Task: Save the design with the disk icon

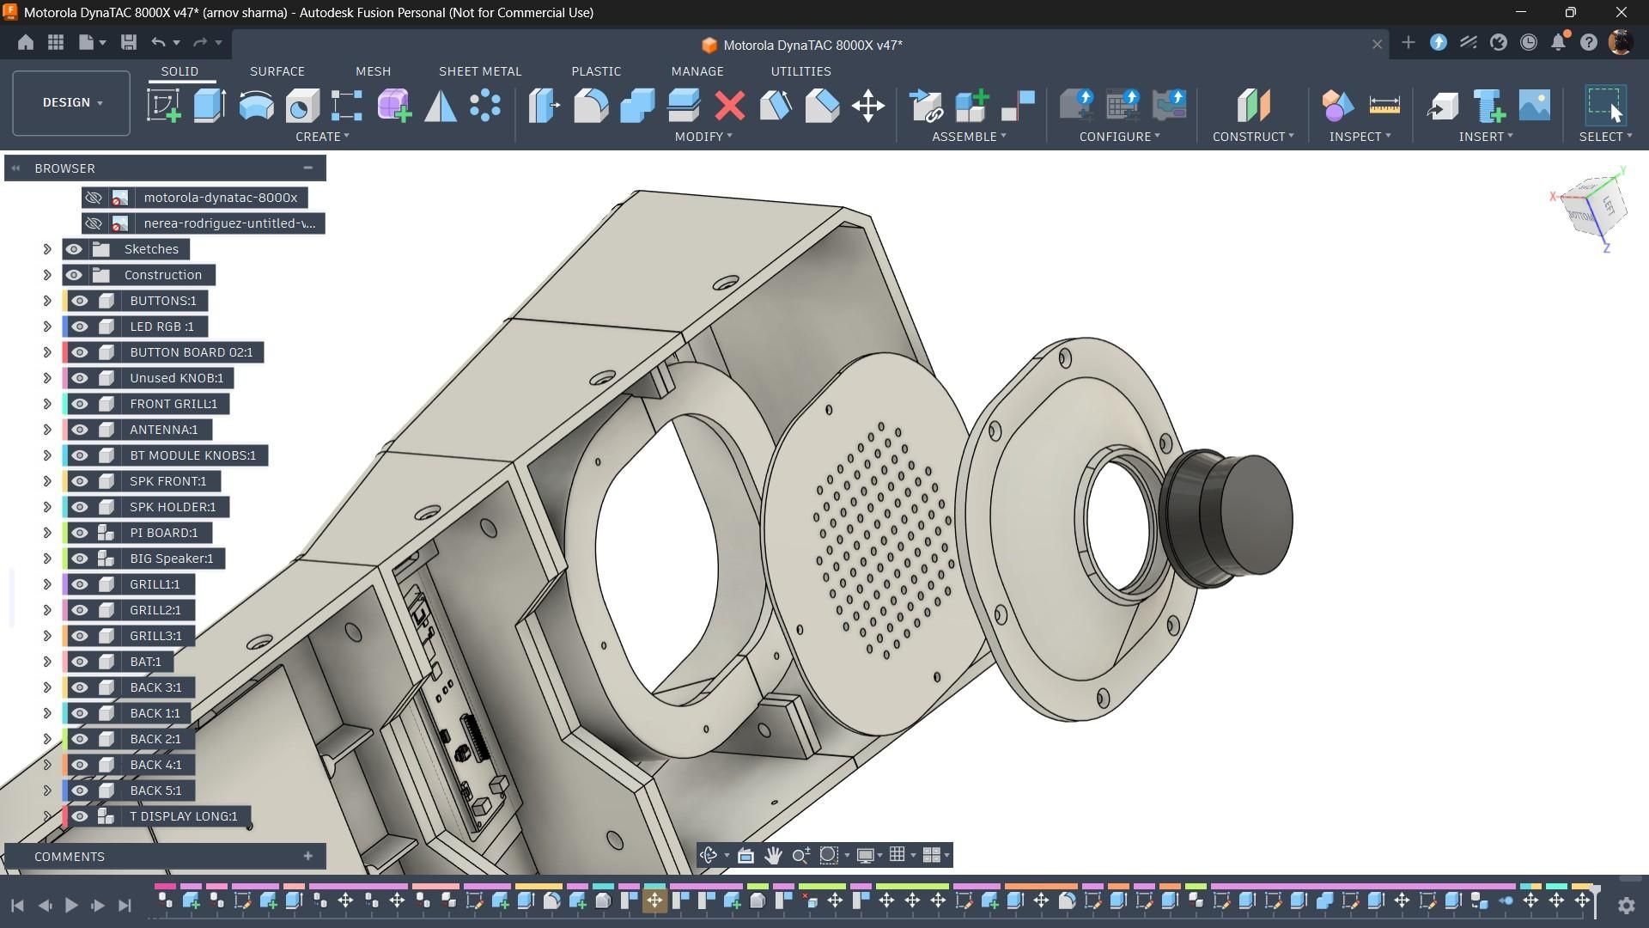Action: (129, 42)
